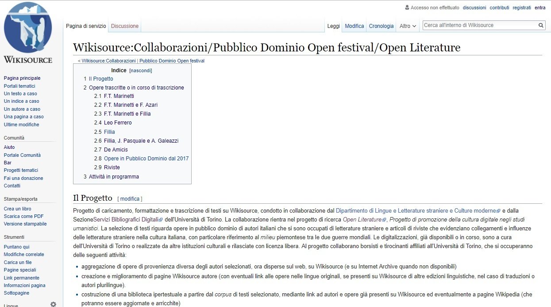Click discussioni link at top
Screen dimensions: 551x307
pyautogui.click(x=474, y=8)
